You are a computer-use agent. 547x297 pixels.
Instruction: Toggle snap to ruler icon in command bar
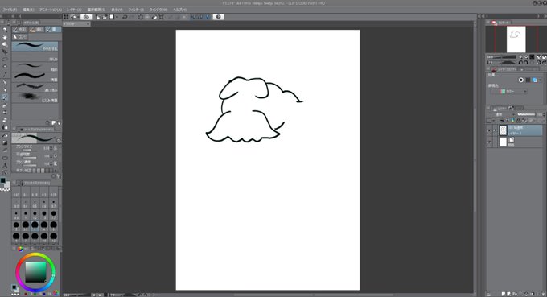coord(193,17)
